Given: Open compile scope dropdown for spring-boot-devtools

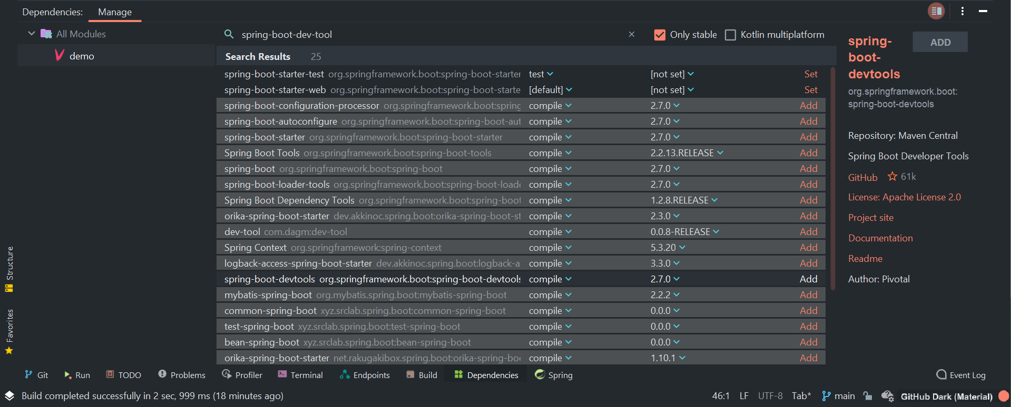Looking at the screenshot, I should tap(550, 279).
